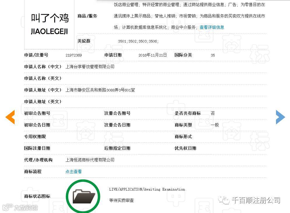This screenshot has width=290, height=213.
Task: Click the 商标流程 label
Action: 33,171
